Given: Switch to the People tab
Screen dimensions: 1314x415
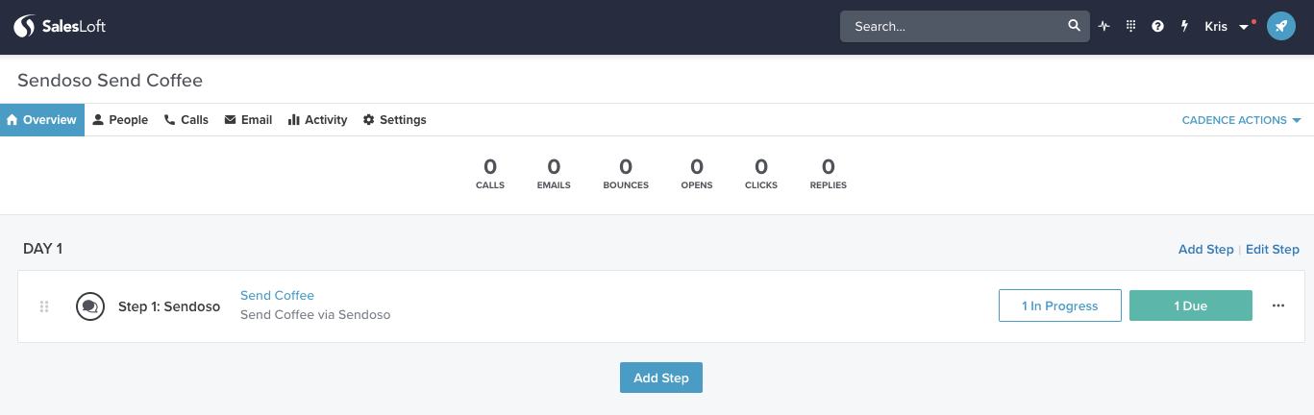Looking at the screenshot, I should click(120, 120).
